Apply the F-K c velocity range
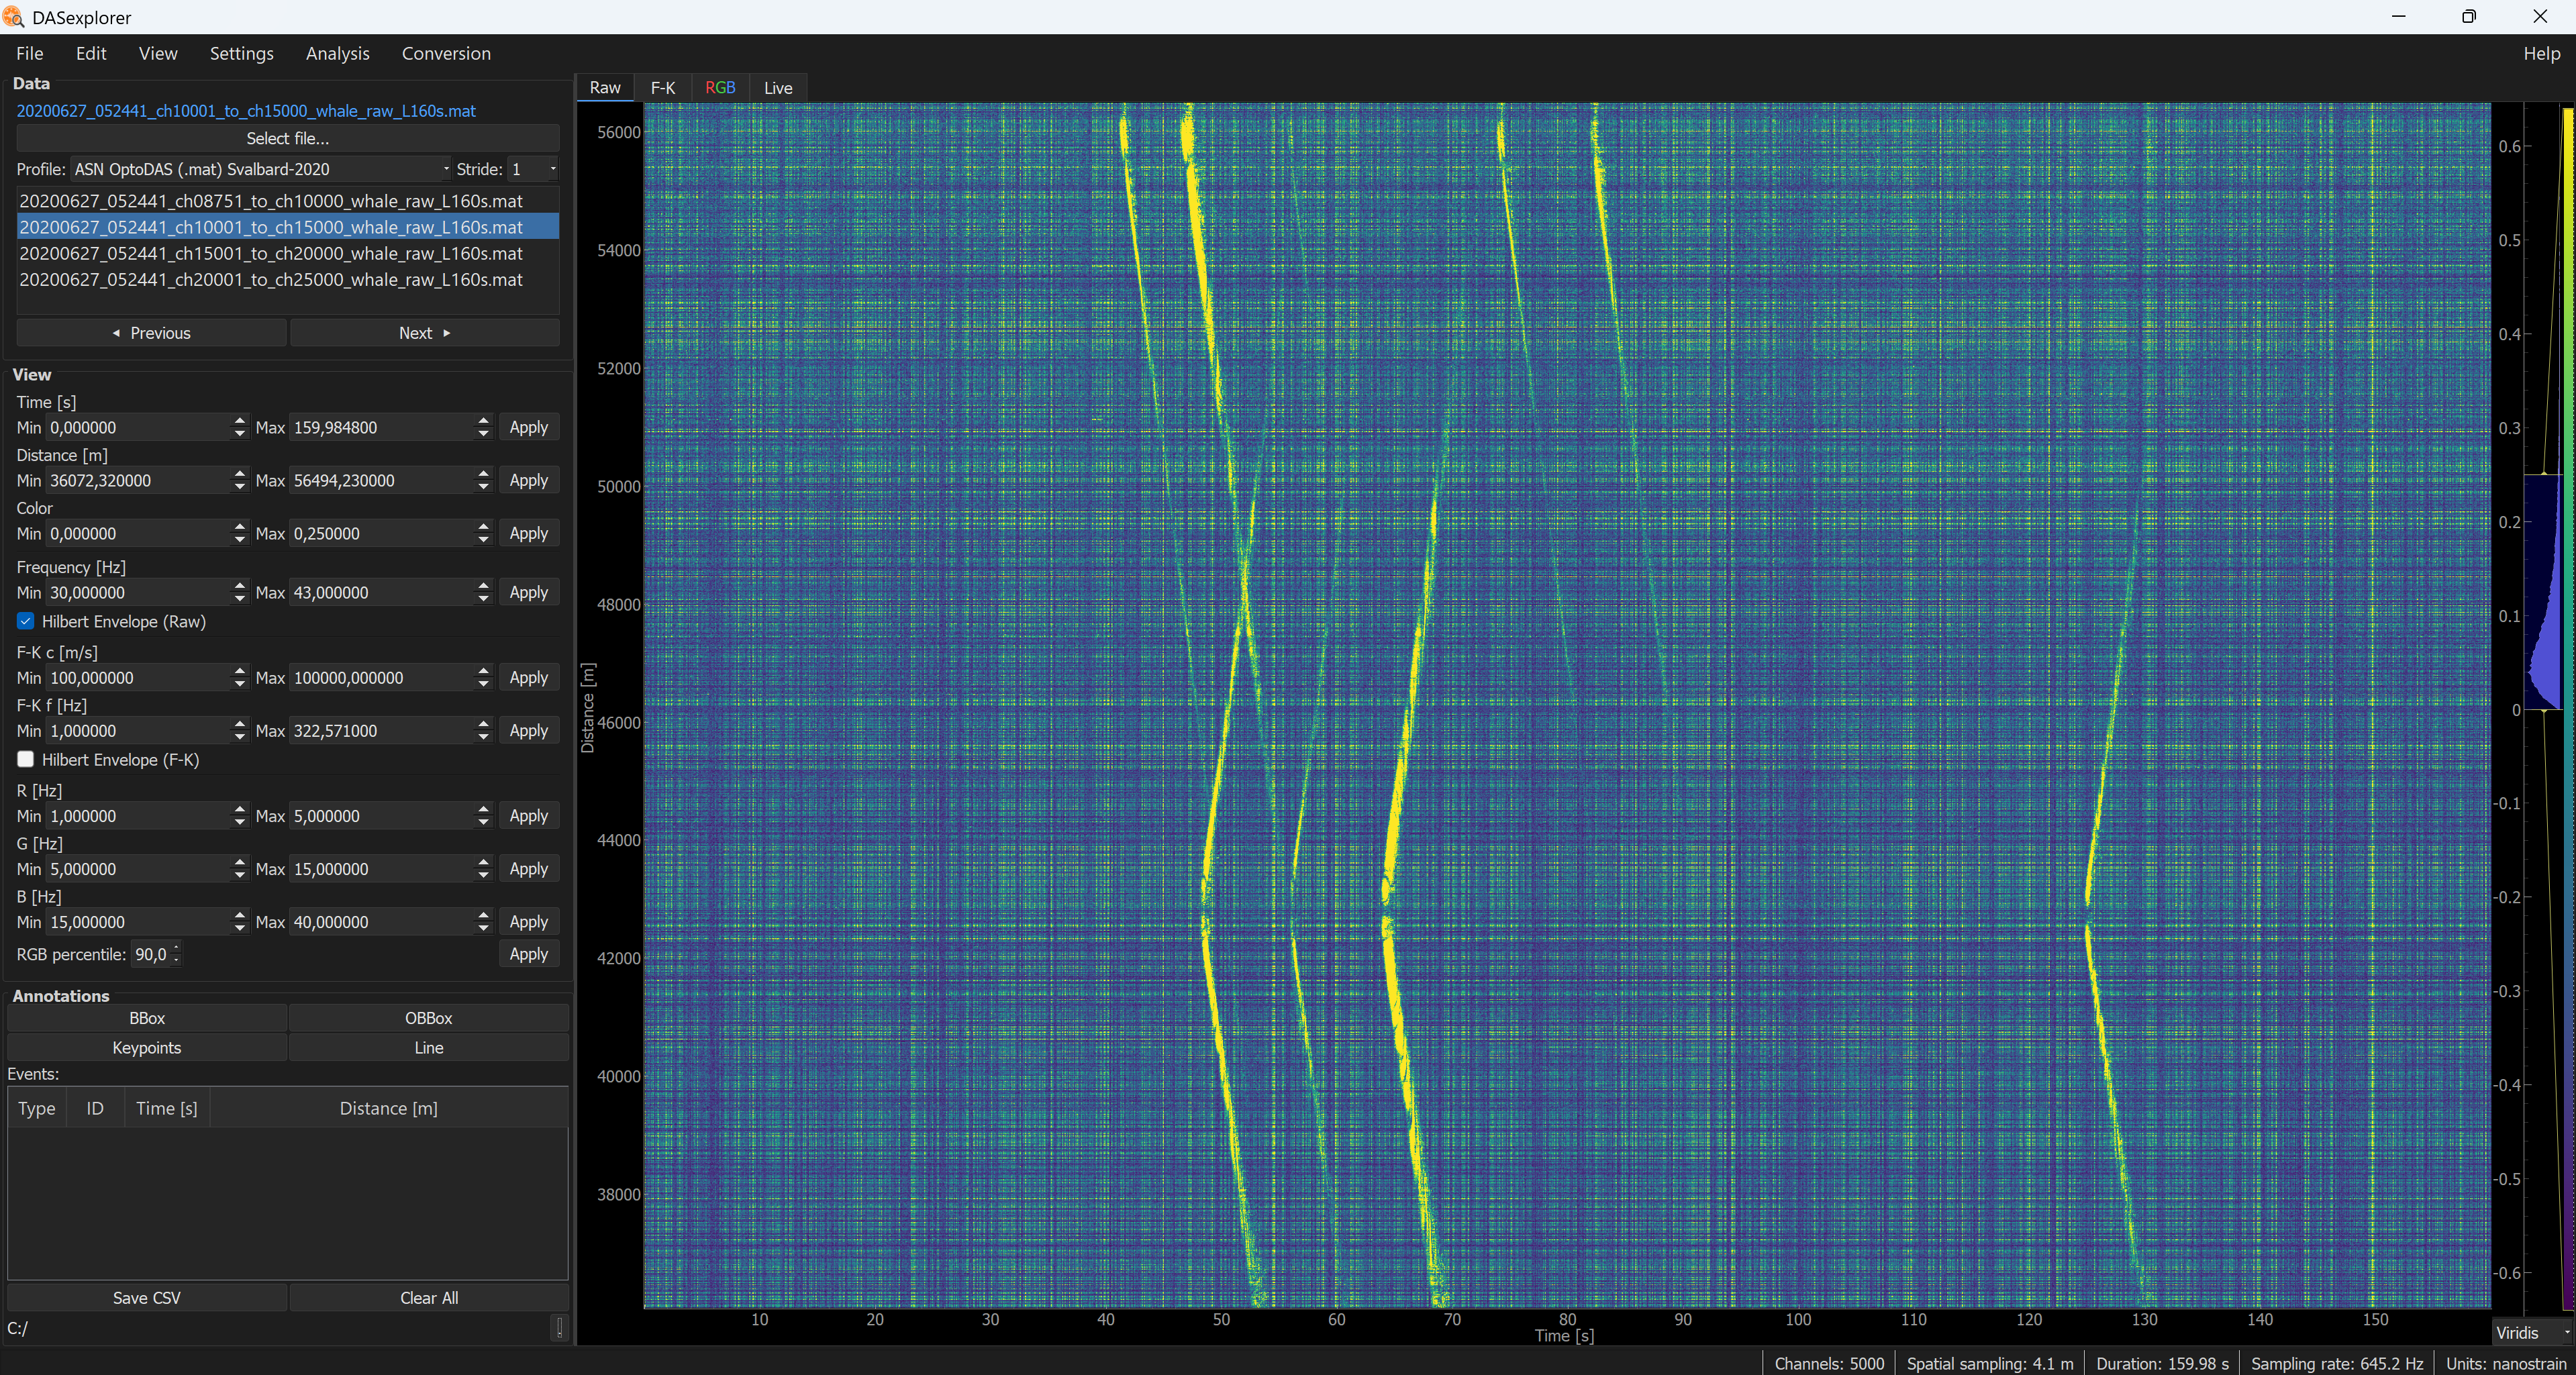 pos(528,677)
